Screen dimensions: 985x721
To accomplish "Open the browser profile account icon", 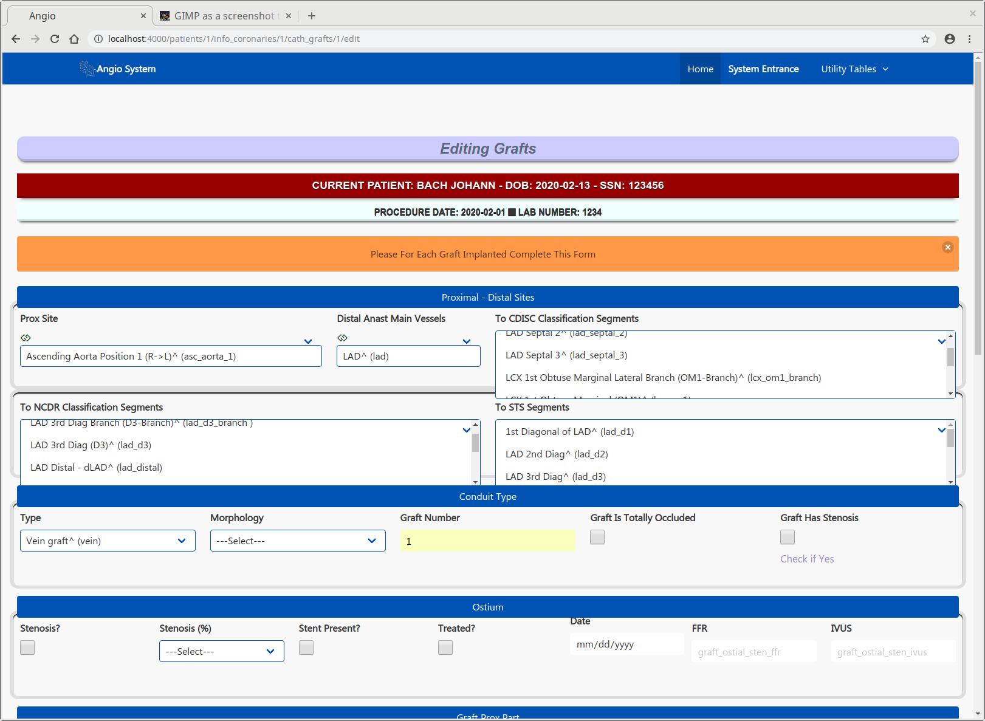I will [950, 39].
